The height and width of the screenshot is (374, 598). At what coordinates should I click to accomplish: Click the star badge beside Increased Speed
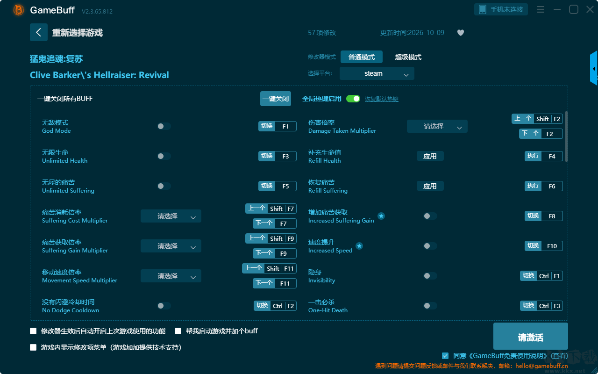pyautogui.click(x=359, y=246)
